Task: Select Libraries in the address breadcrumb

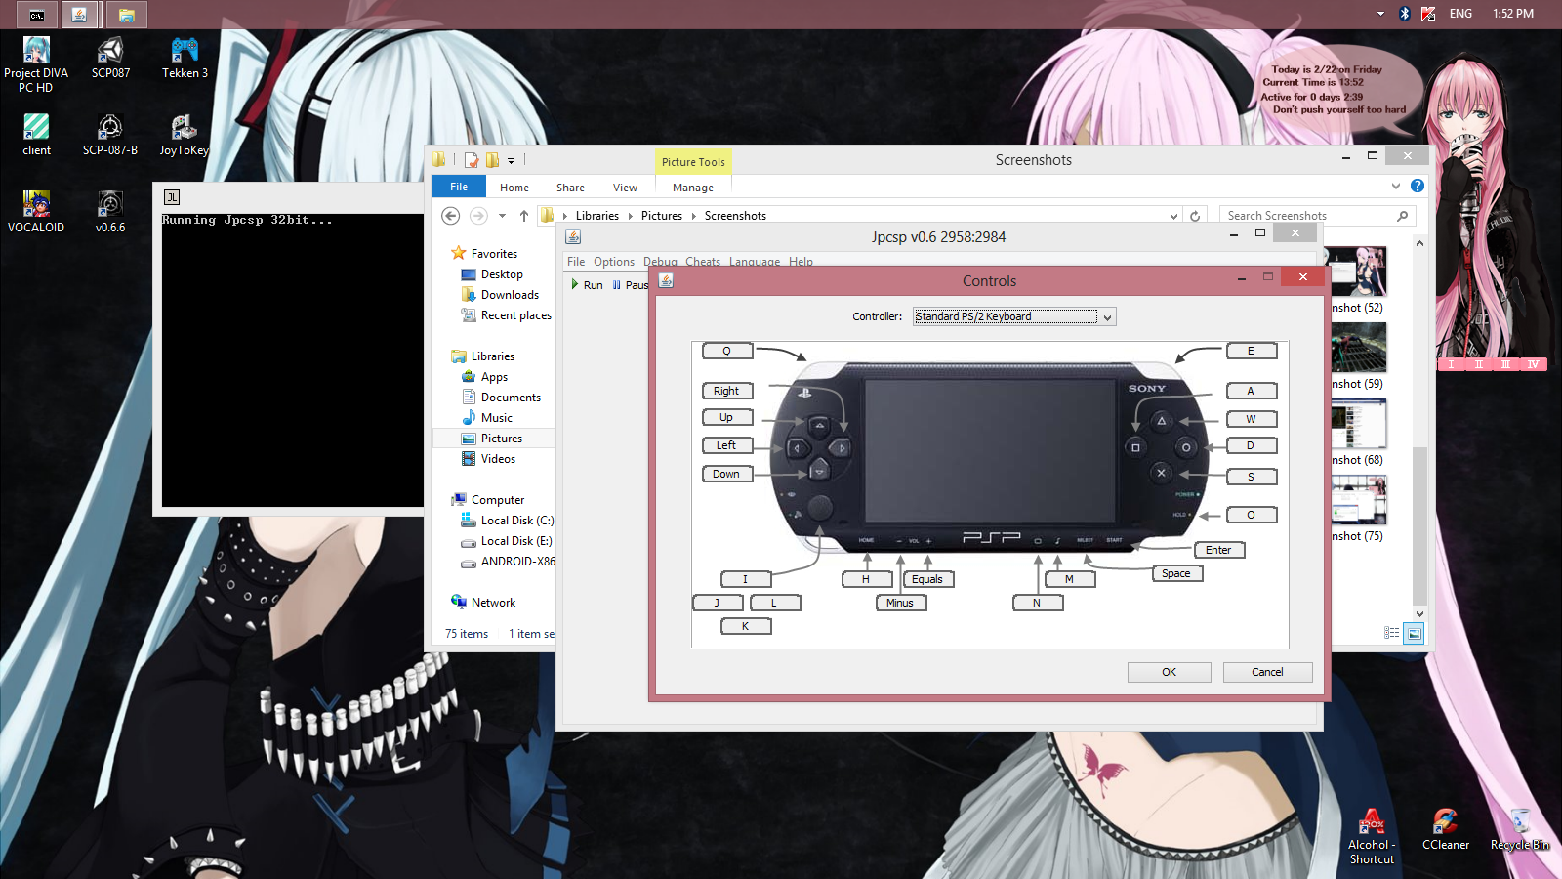Action: click(x=597, y=216)
